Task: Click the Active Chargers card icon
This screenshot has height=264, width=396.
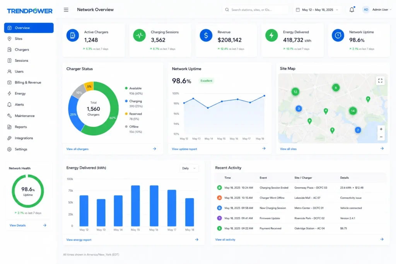Action: 73,35
